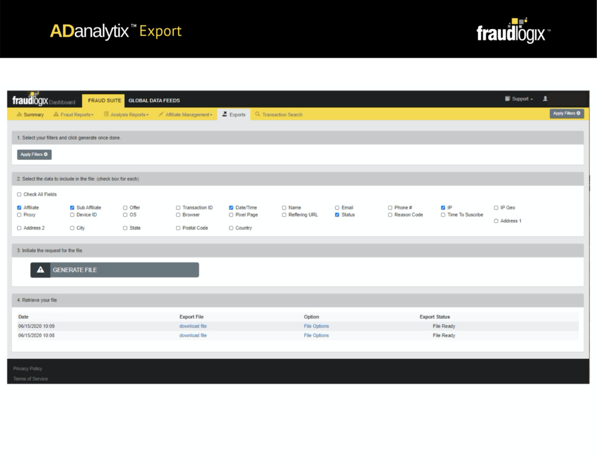Click the Date column header
The width and height of the screenshot is (597, 462).
(23, 317)
